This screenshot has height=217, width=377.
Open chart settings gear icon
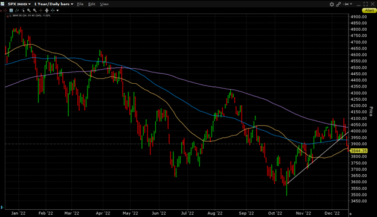[332, 4]
